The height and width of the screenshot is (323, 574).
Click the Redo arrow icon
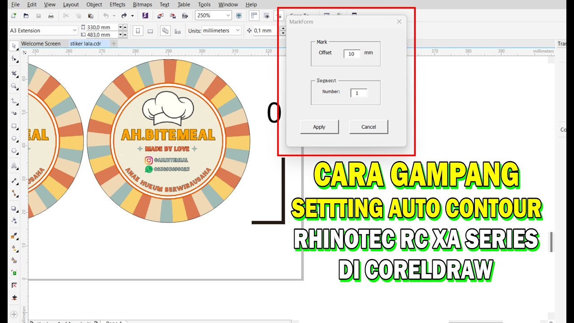pos(124,16)
